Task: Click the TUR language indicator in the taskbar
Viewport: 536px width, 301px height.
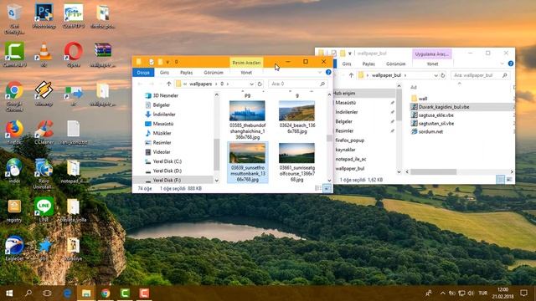Action: pos(482,293)
